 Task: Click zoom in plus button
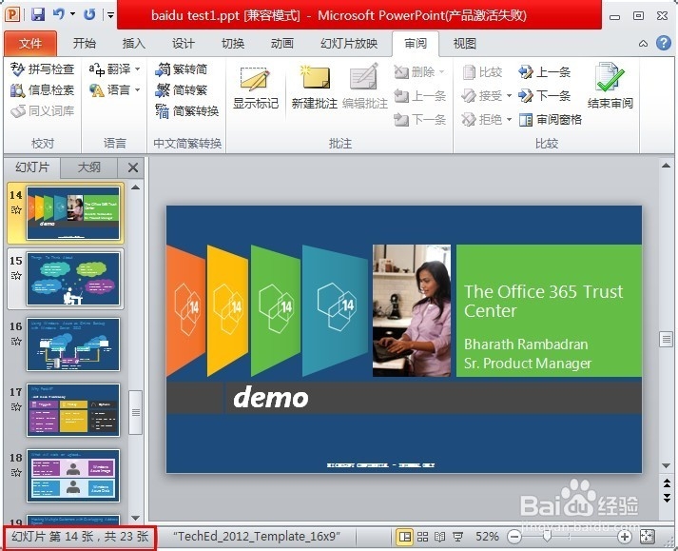coord(624,537)
